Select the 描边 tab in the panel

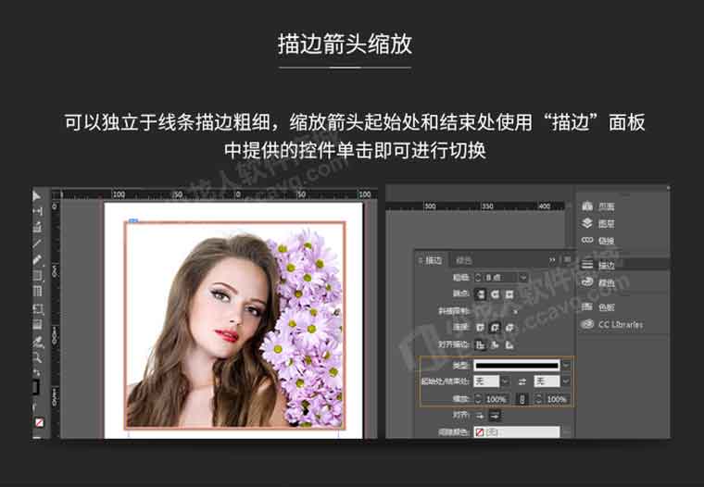click(x=433, y=260)
